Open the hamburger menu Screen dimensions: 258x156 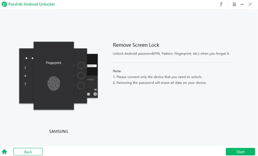point(234,4)
